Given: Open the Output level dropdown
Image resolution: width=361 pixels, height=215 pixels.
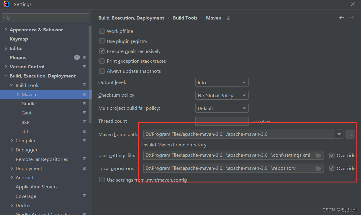Looking at the screenshot, I should tap(222, 83).
